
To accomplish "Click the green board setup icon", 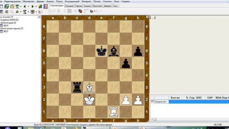I will (x=12, y=6).
